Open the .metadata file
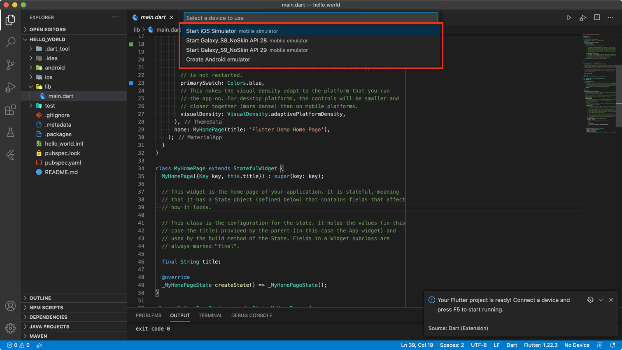This screenshot has height=350, width=622. [74, 125]
